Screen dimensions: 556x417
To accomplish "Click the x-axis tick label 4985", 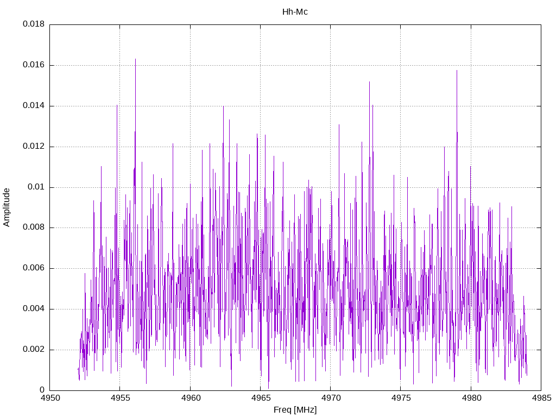I will click(x=541, y=398).
